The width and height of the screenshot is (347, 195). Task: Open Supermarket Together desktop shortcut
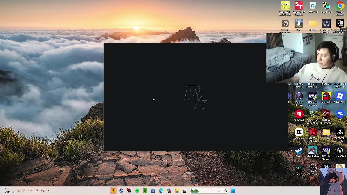[x=299, y=9]
